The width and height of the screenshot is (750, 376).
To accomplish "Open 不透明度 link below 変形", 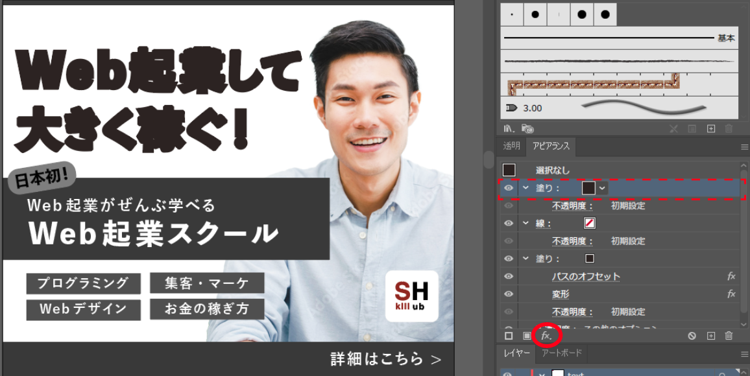I will pos(572,312).
